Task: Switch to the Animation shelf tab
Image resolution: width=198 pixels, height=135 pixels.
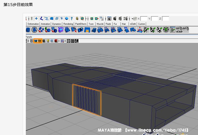Action: point(45,24)
